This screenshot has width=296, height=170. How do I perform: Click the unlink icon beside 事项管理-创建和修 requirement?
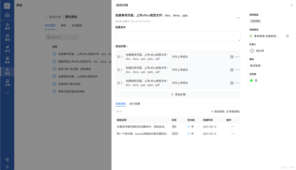287,36
